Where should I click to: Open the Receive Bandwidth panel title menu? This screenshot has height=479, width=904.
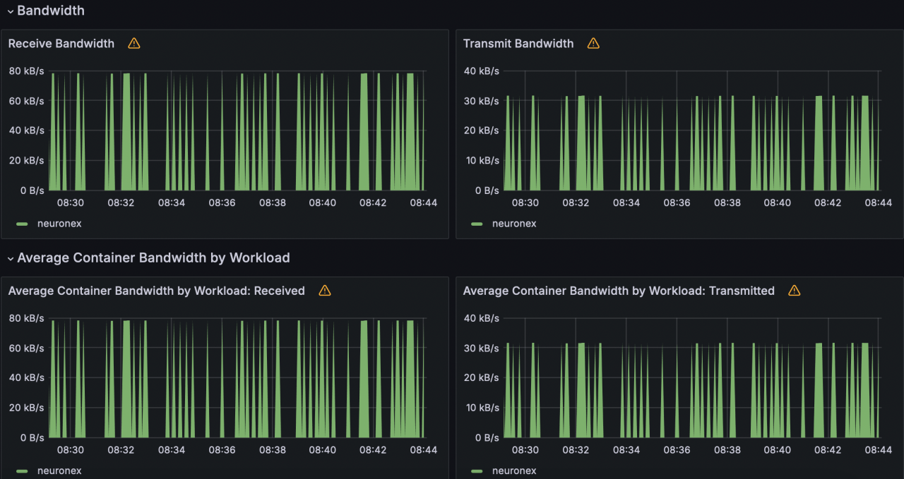[x=61, y=44]
